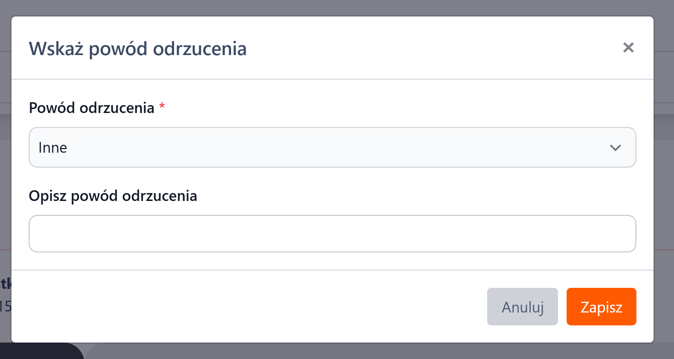Save the form with Zapisz

pos(601,307)
